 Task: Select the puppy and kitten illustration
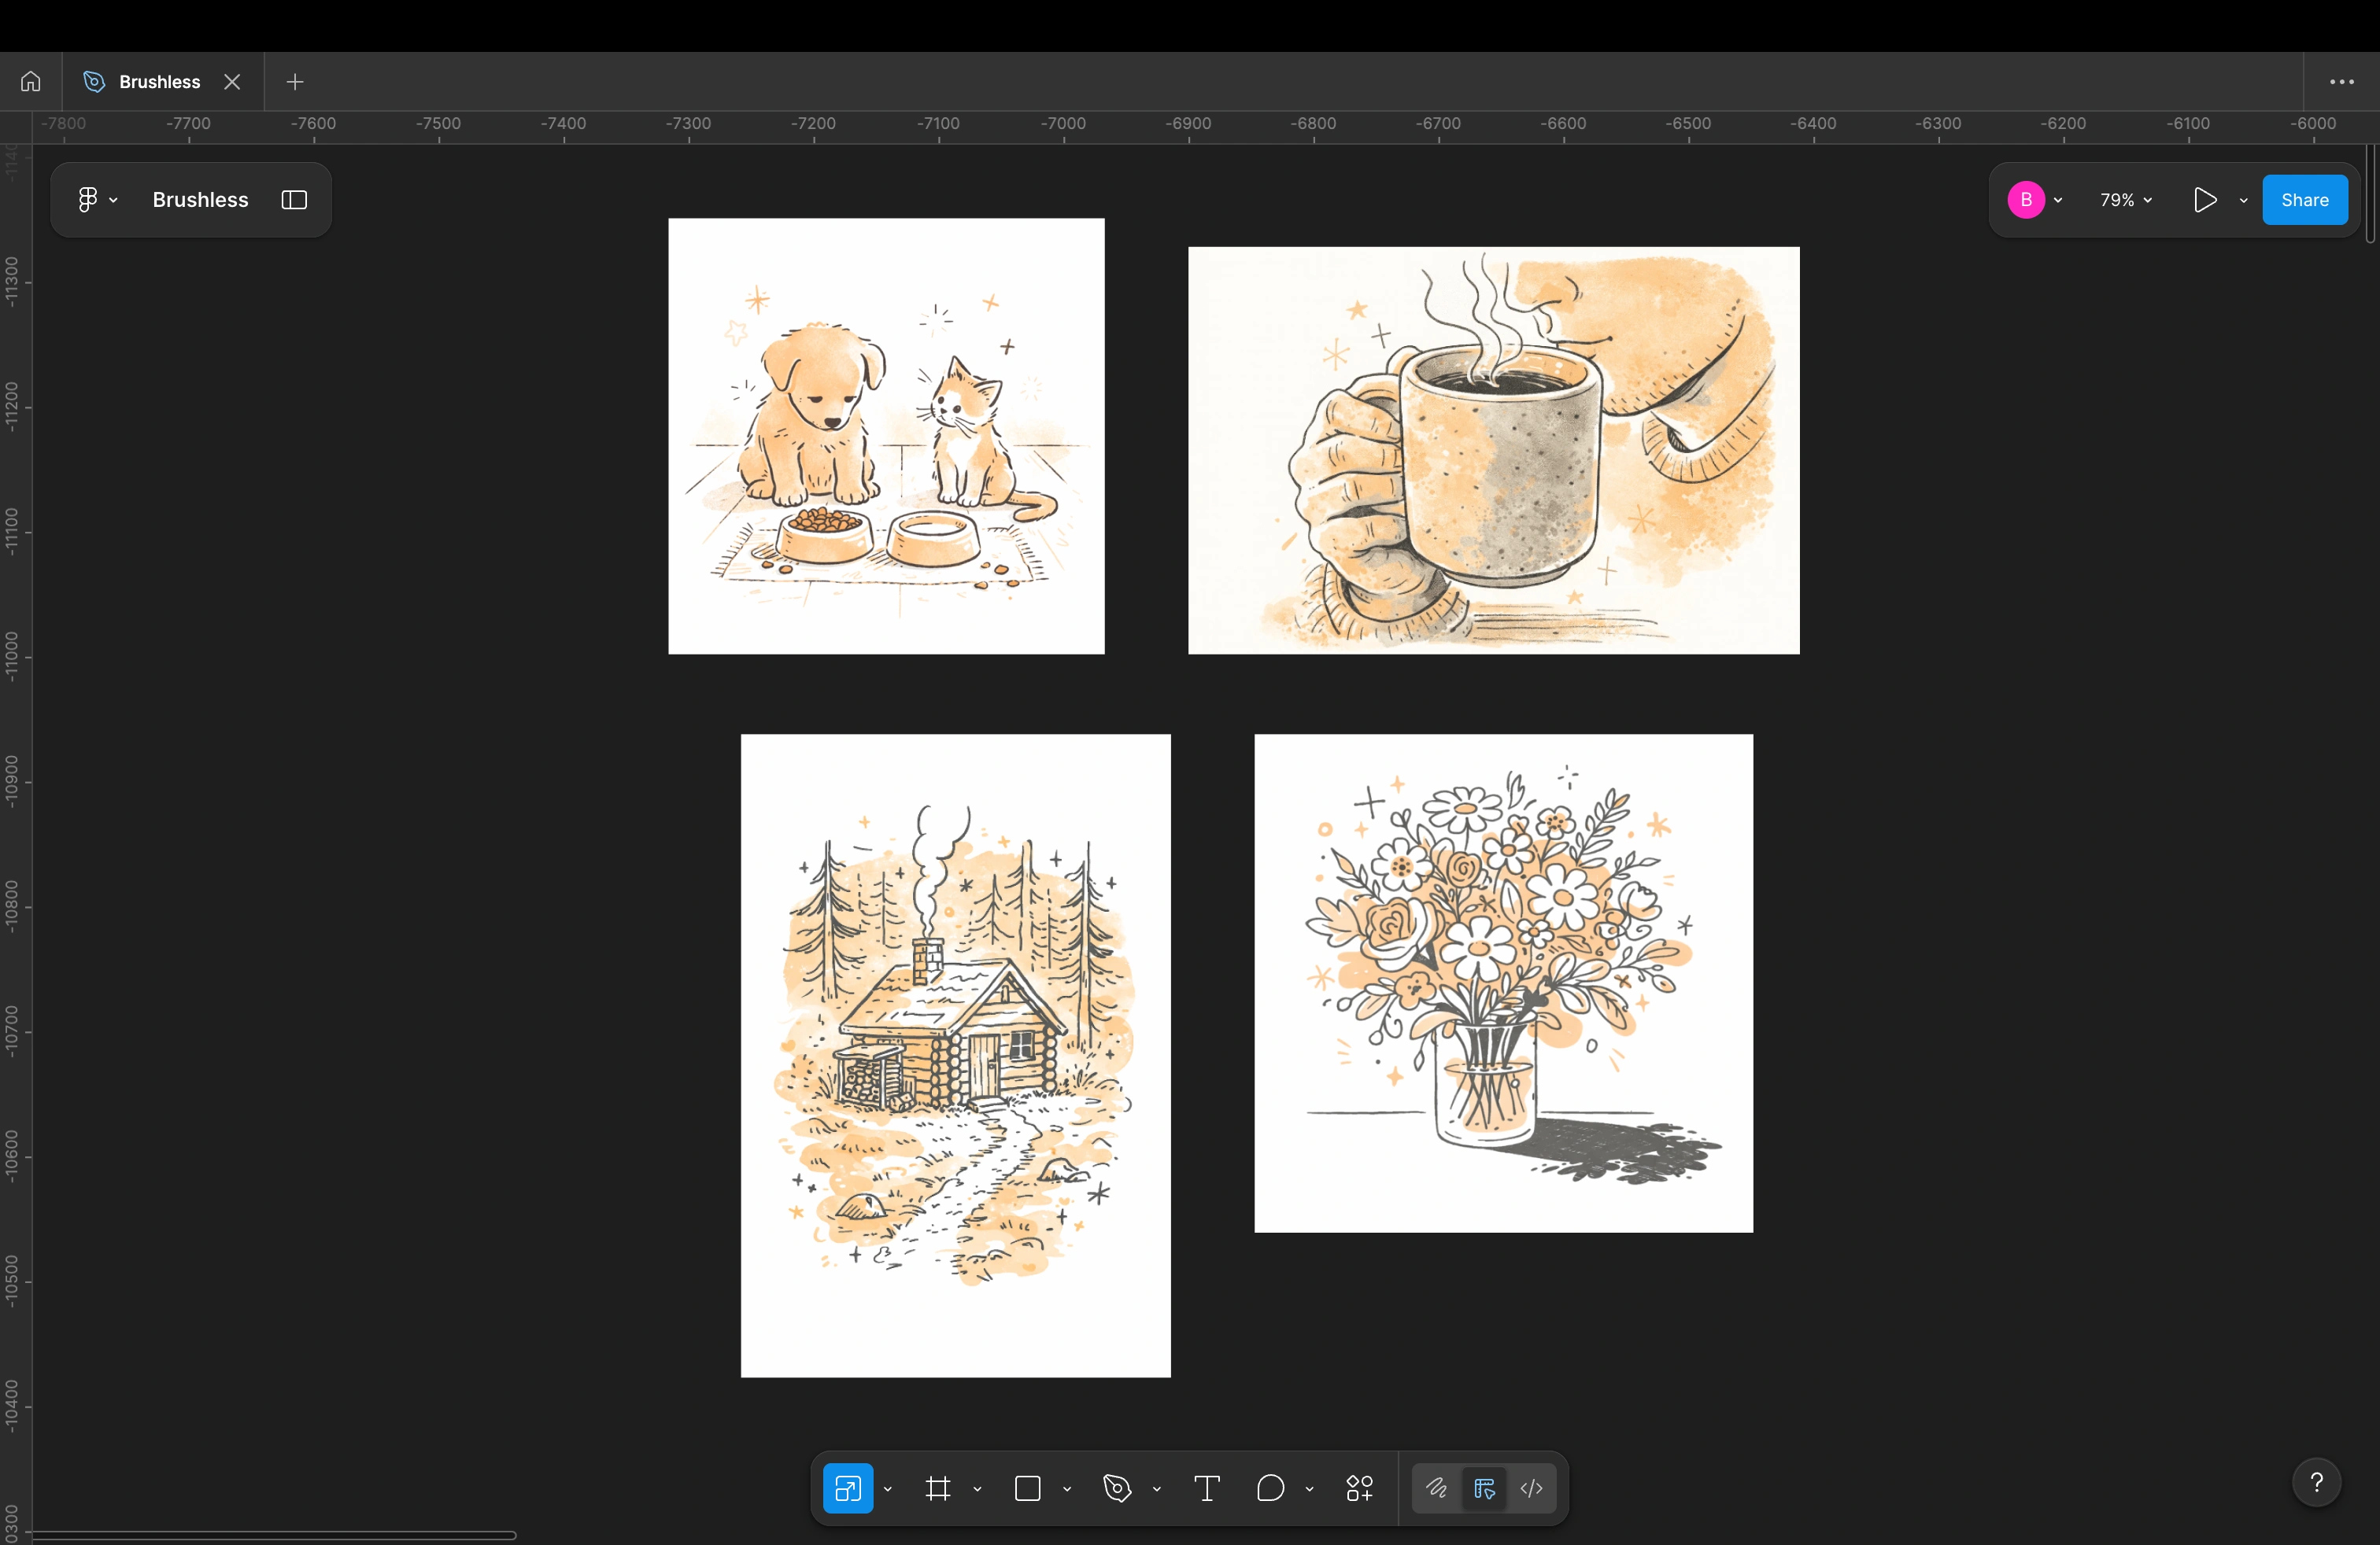point(886,436)
